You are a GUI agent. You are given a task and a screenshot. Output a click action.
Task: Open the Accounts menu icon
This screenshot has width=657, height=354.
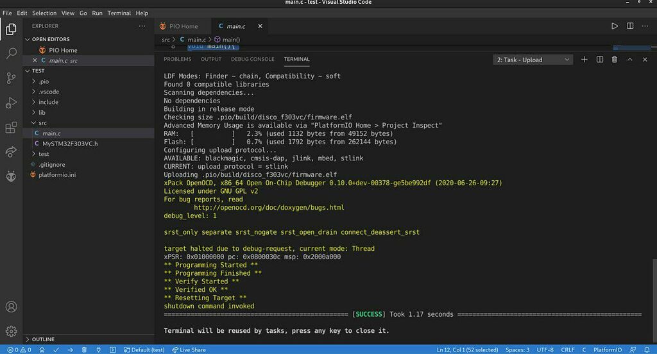[11, 307]
